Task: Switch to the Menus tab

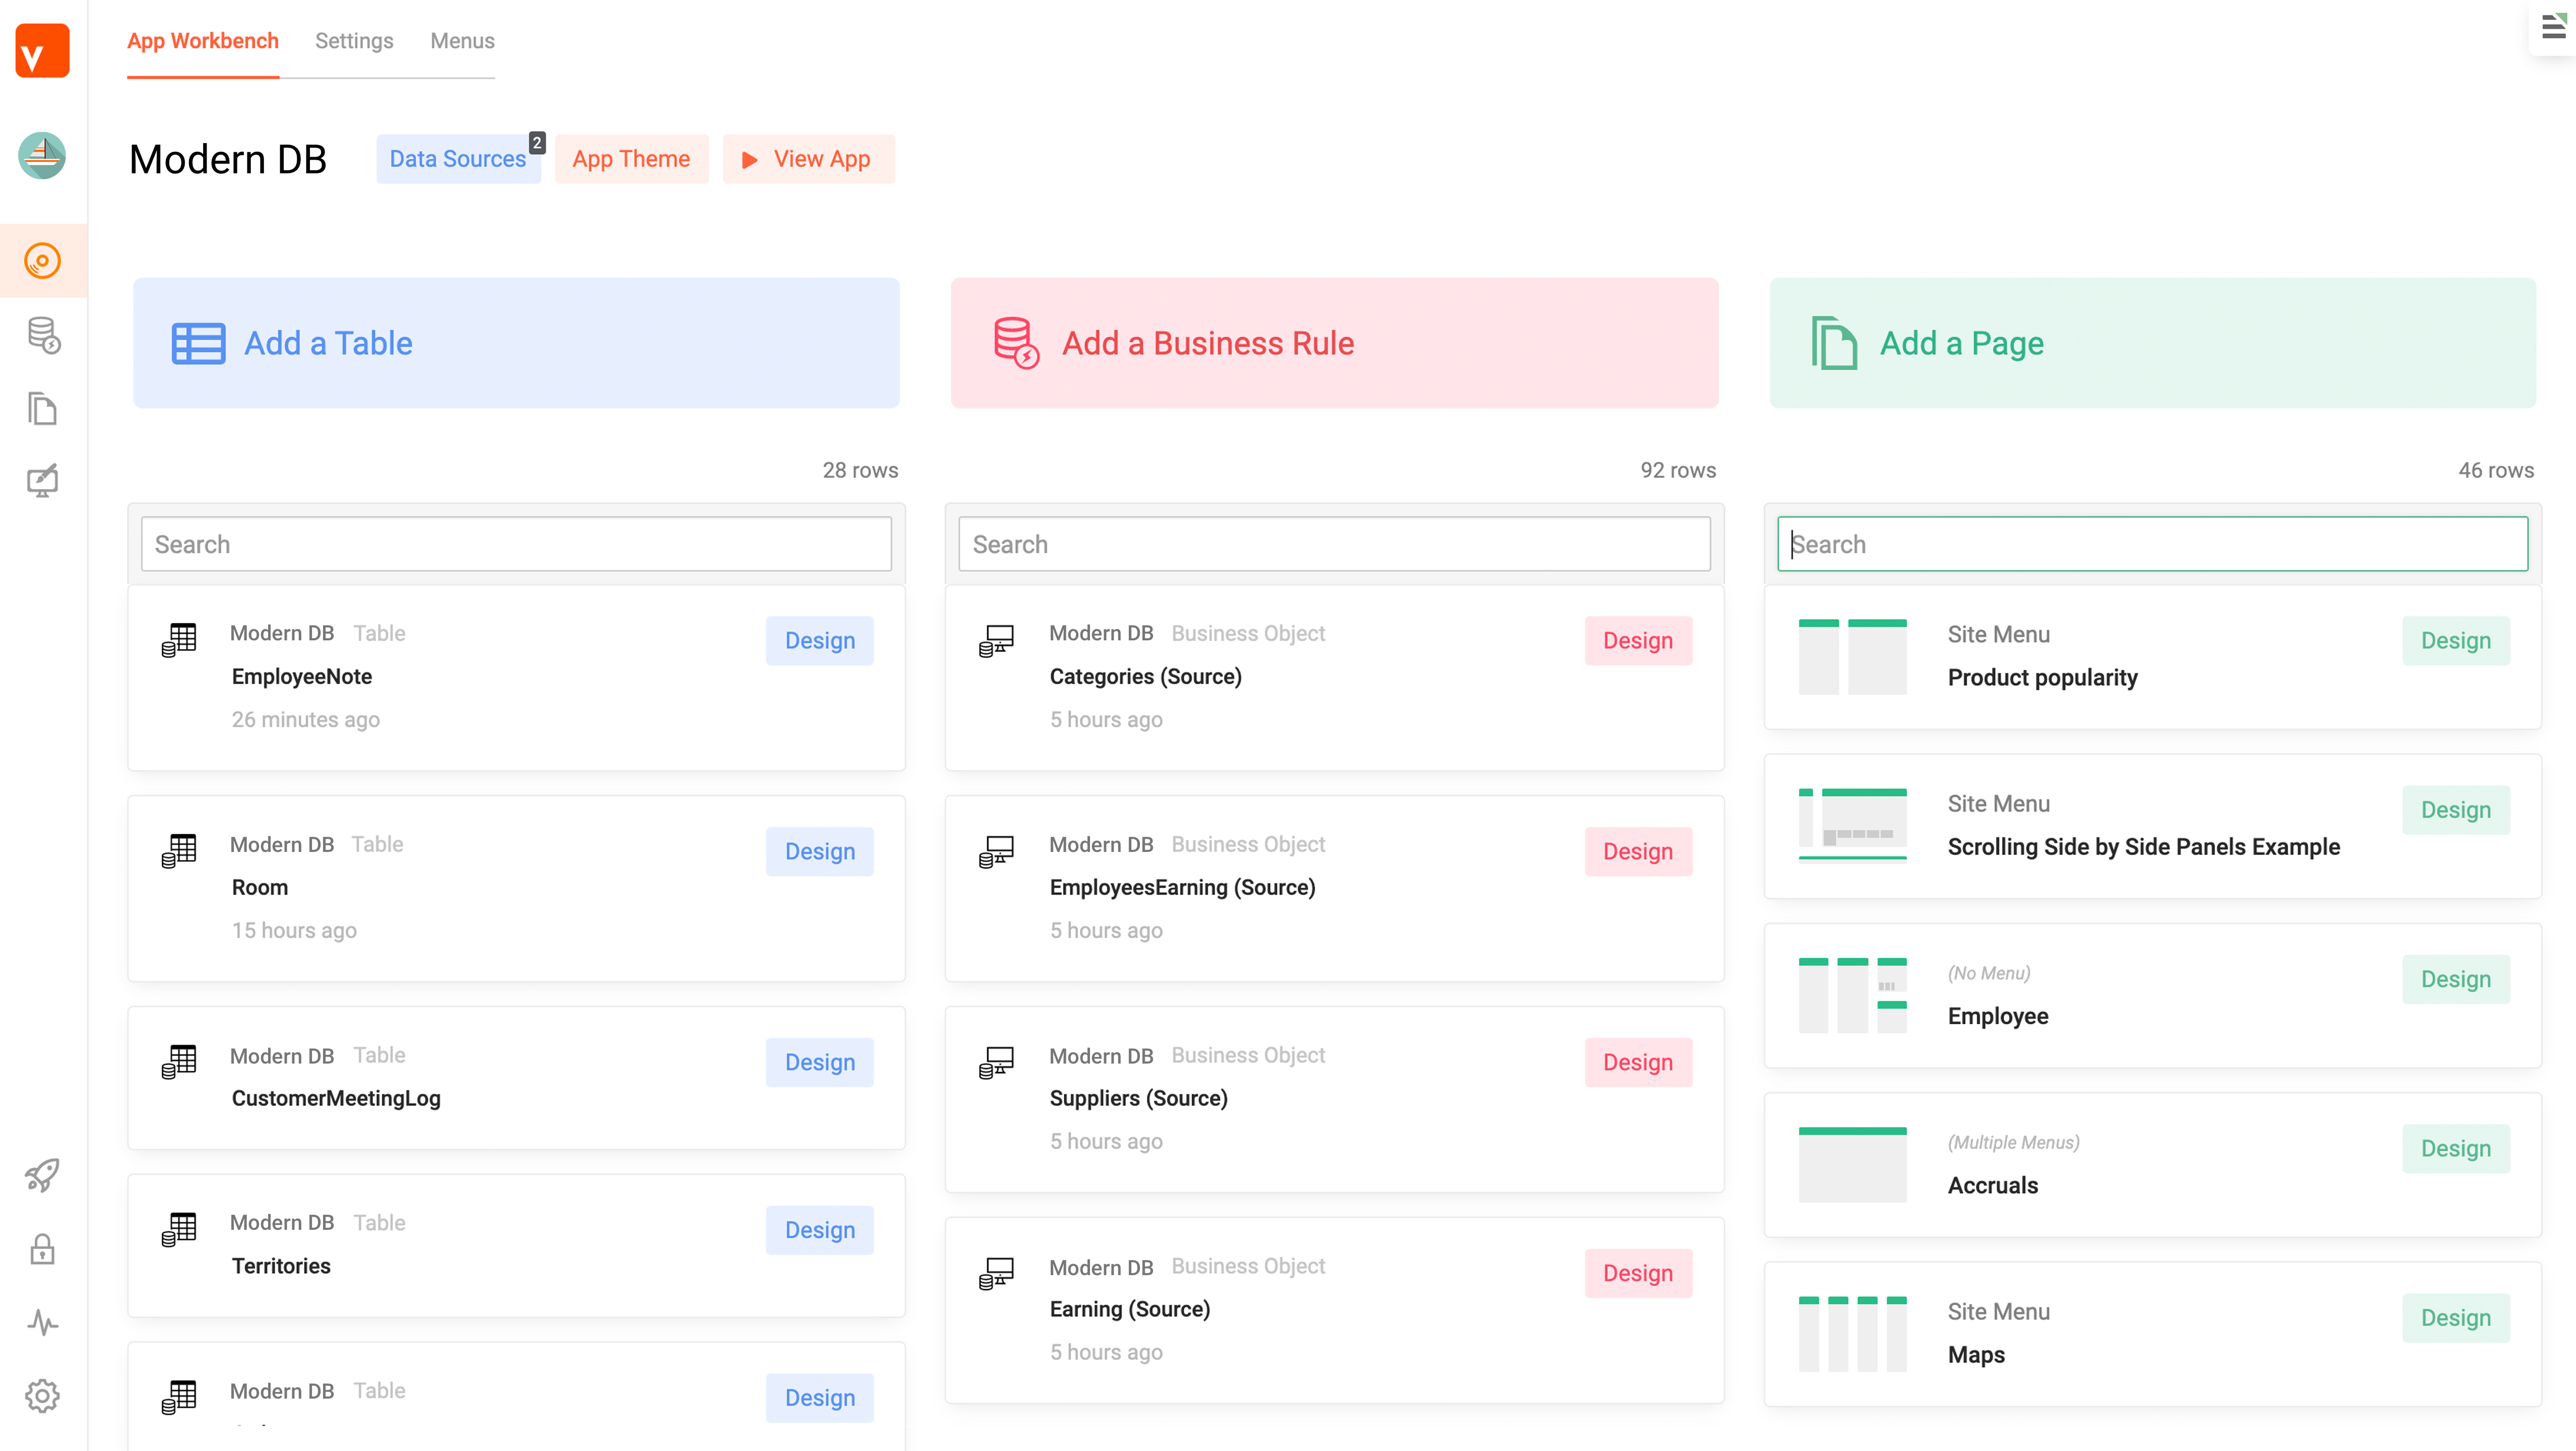Action: [462, 41]
